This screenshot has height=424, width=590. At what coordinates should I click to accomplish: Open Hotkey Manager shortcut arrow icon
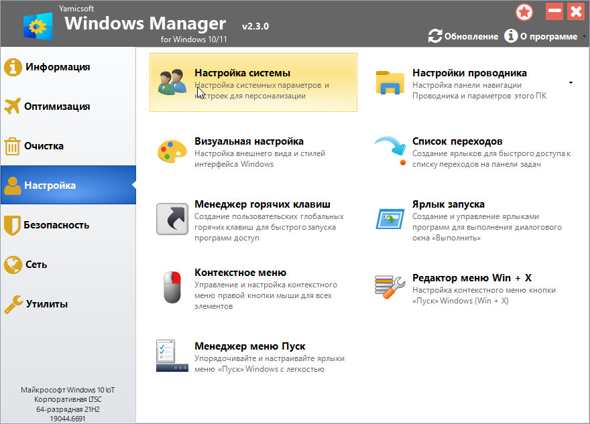point(172,219)
